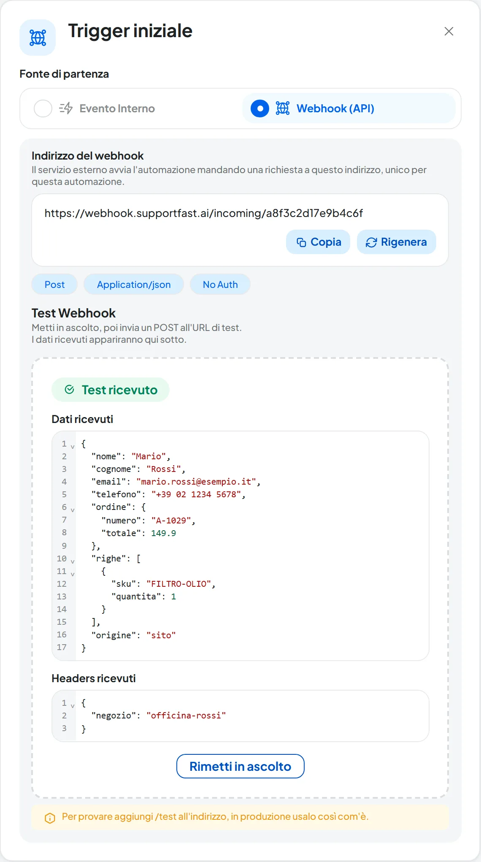
Task: Click the "+39 02 1234 5678" value
Action: (x=196, y=494)
